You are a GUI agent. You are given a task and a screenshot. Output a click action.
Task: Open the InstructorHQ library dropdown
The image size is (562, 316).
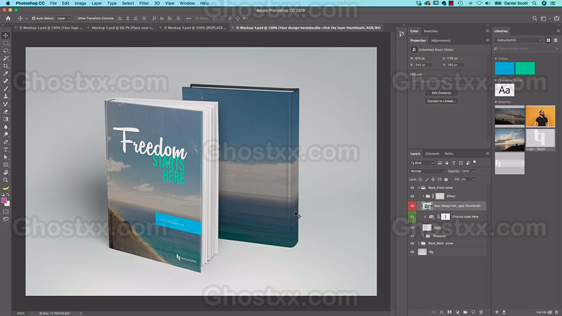pyautogui.click(x=519, y=40)
